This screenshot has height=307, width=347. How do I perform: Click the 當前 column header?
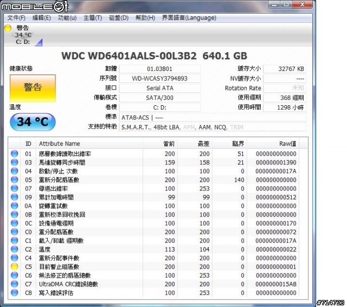click(160, 144)
